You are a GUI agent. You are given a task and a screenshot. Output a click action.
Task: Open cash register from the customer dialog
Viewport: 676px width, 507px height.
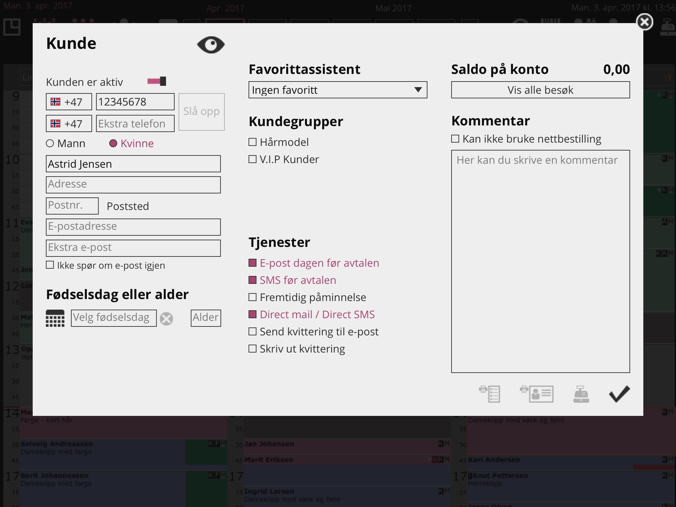581,394
